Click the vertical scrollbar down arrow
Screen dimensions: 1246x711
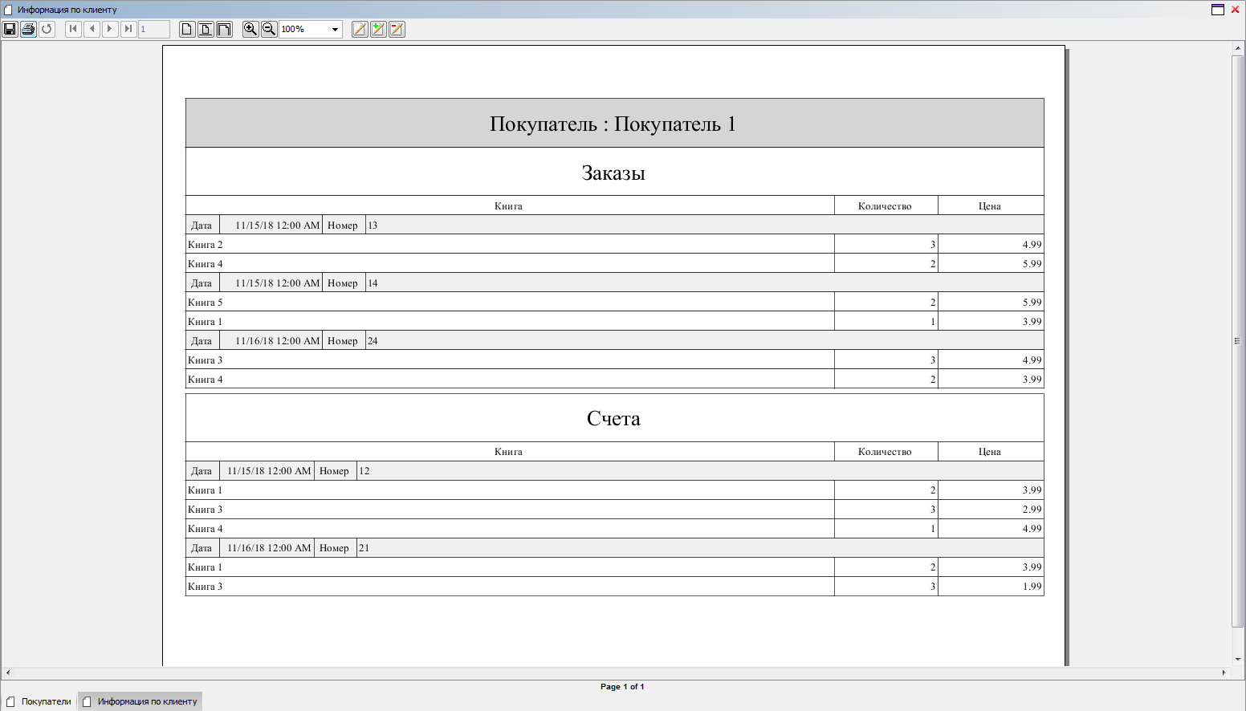pyautogui.click(x=1238, y=659)
